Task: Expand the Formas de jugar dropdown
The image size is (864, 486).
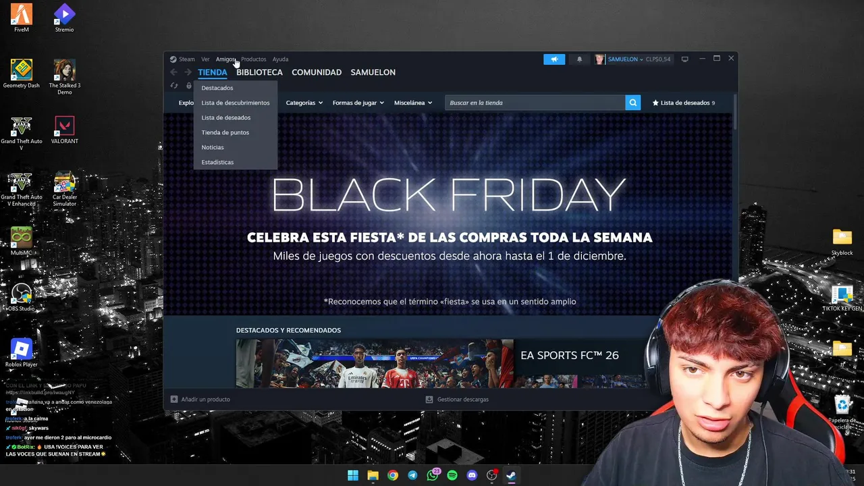Action: click(x=358, y=103)
